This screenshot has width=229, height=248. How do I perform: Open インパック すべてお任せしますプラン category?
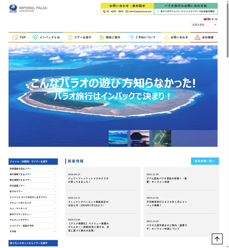coord(33,197)
